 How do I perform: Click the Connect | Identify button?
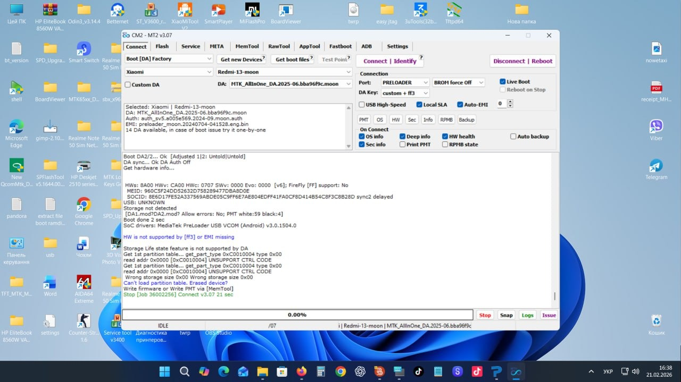pyautogui.click(x=389, y=61)
